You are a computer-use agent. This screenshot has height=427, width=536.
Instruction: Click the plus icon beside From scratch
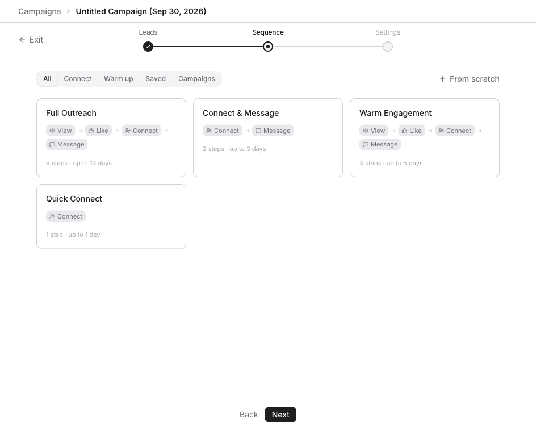coord(442,79)
